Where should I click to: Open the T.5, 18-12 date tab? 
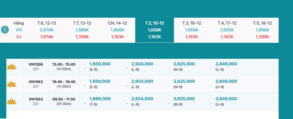coord(262,30)
